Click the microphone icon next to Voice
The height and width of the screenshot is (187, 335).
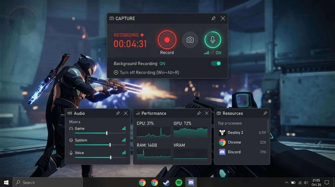coord(71,153)
